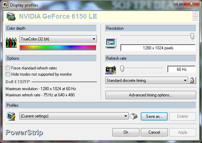Toggle Hide modes not supported by monitor
This screenshot has height=143, width=202.
click(8, 74)
